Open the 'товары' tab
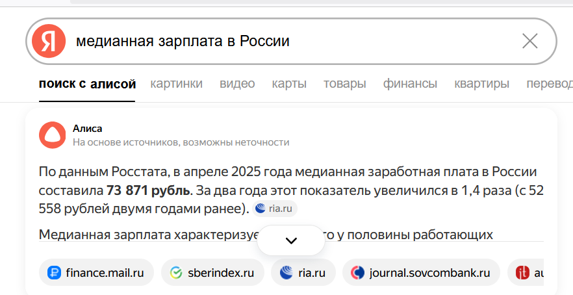This screenshot has width=573, height=295. pos(344,84)
